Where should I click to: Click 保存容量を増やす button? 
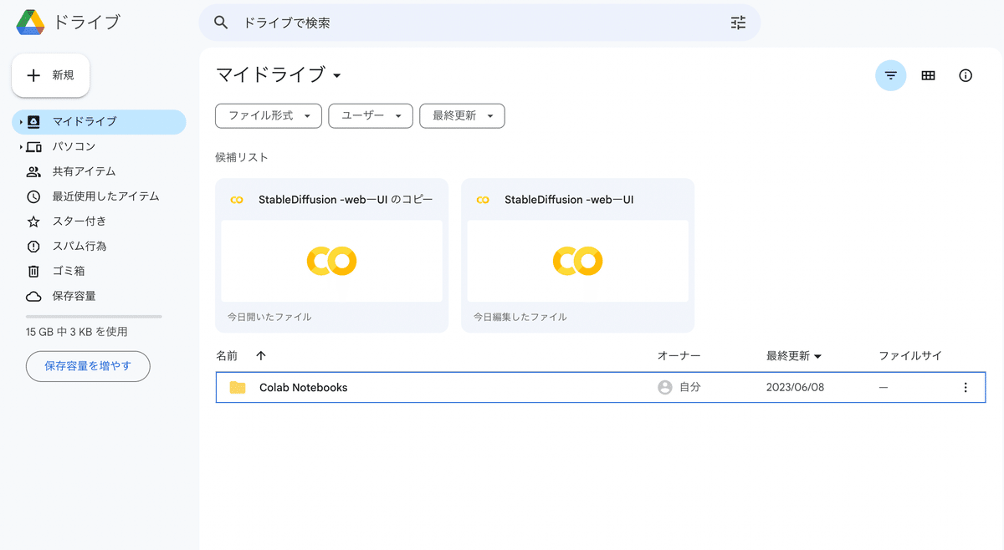88,366
